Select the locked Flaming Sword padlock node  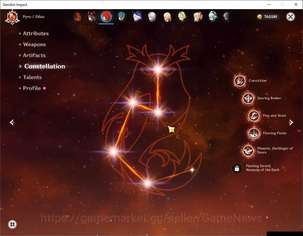coord(237,168)
